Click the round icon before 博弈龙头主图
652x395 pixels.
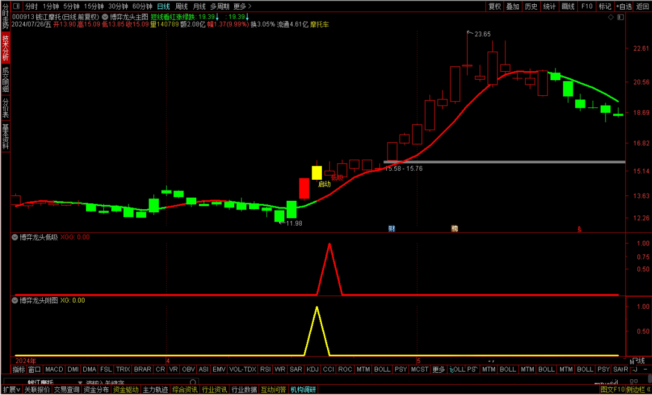[x=106, y=17]
